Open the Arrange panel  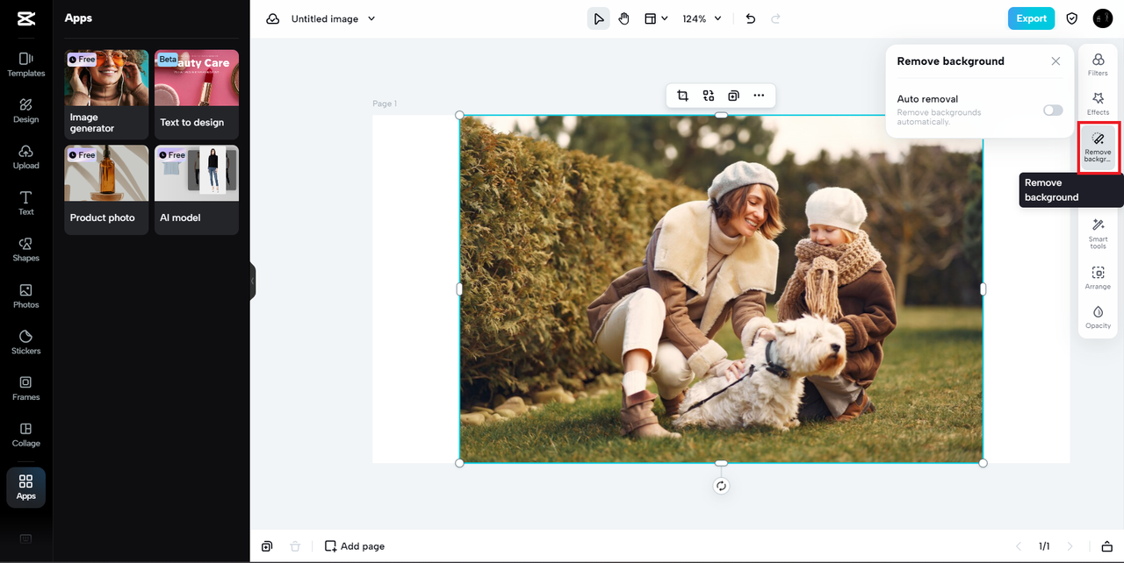click(1098, 279)
